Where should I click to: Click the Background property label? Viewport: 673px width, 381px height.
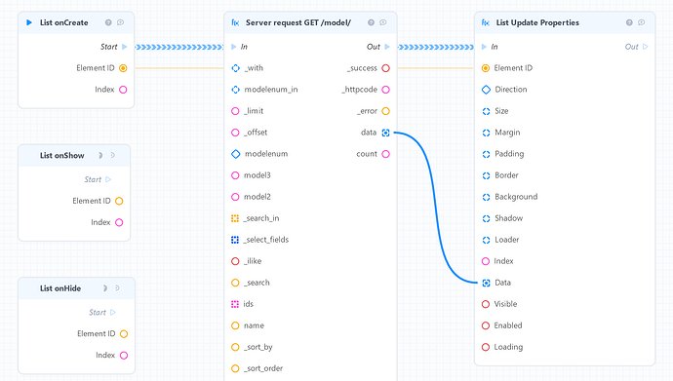[516, 197]
